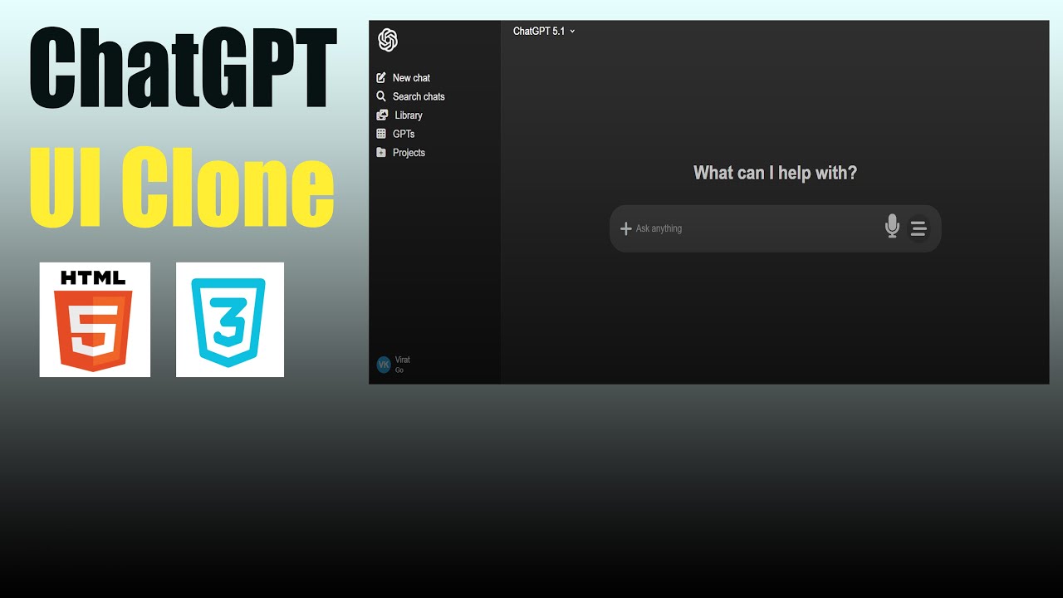Open Search chats in sidebar
This screenshot has height=598, width=1063.
[419, 96]
